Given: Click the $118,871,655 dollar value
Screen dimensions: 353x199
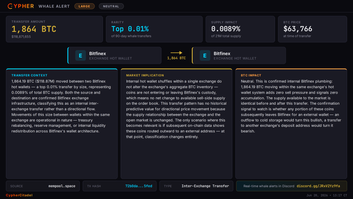Looking at the screenshot, I should [x=21, y=36].
